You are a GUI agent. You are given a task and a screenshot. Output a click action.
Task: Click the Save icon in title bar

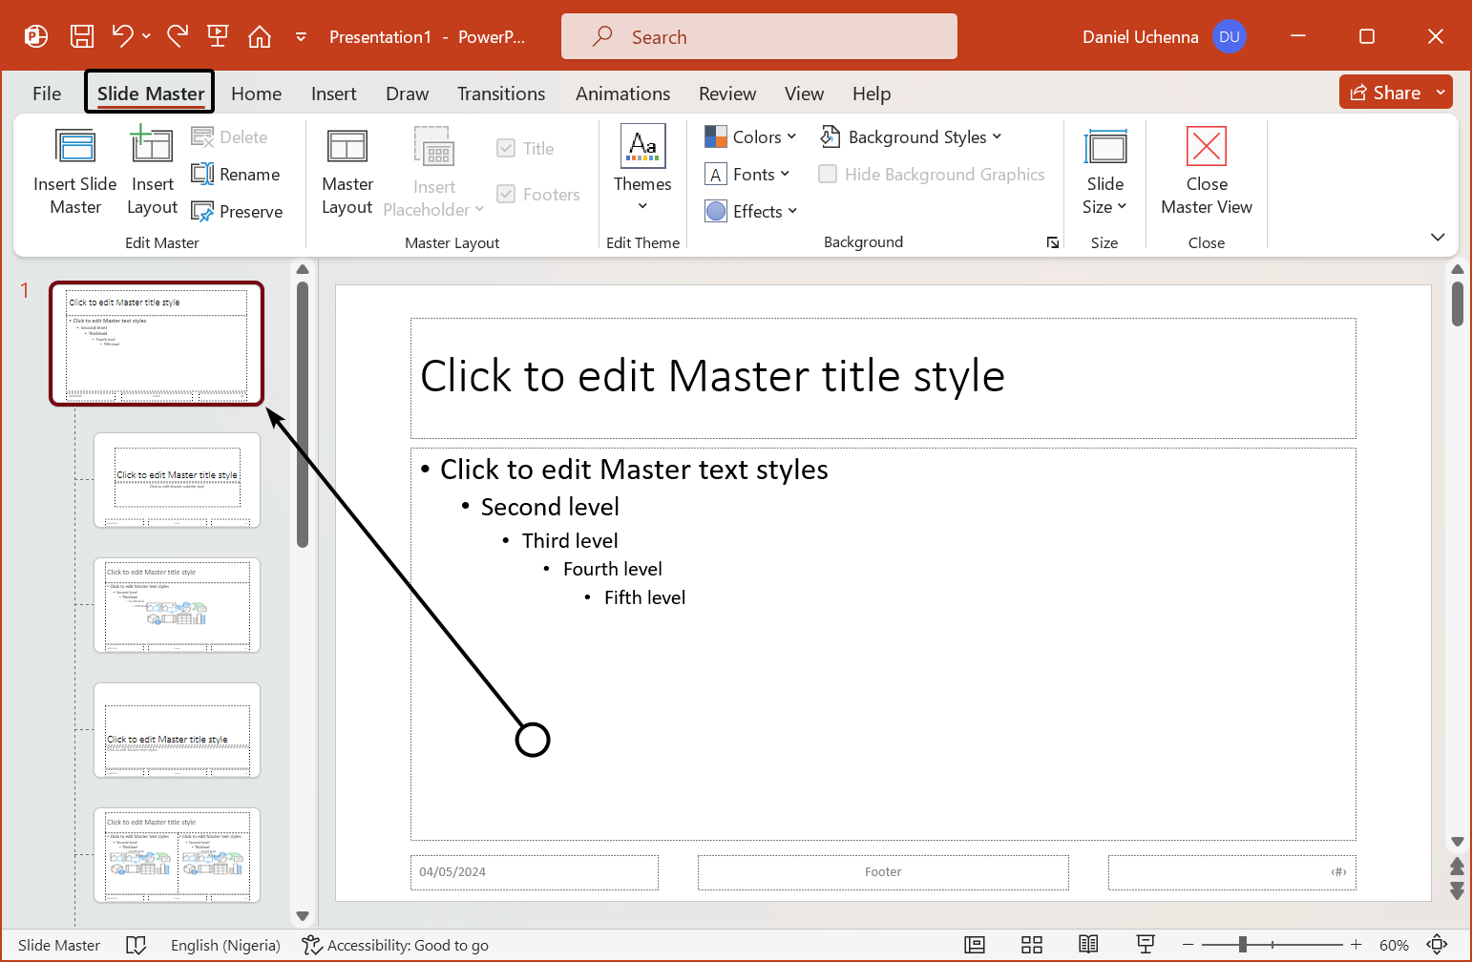82,37
